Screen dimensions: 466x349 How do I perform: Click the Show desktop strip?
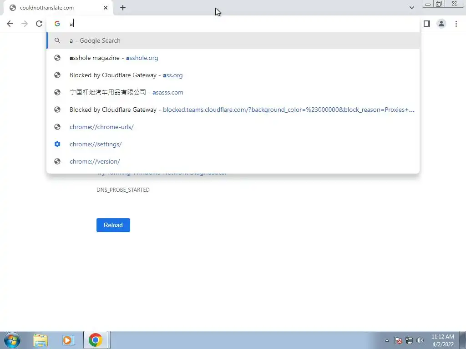click(463, 340)
